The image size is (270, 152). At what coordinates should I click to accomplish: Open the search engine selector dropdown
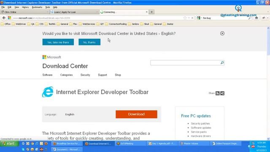pos(199,18)
